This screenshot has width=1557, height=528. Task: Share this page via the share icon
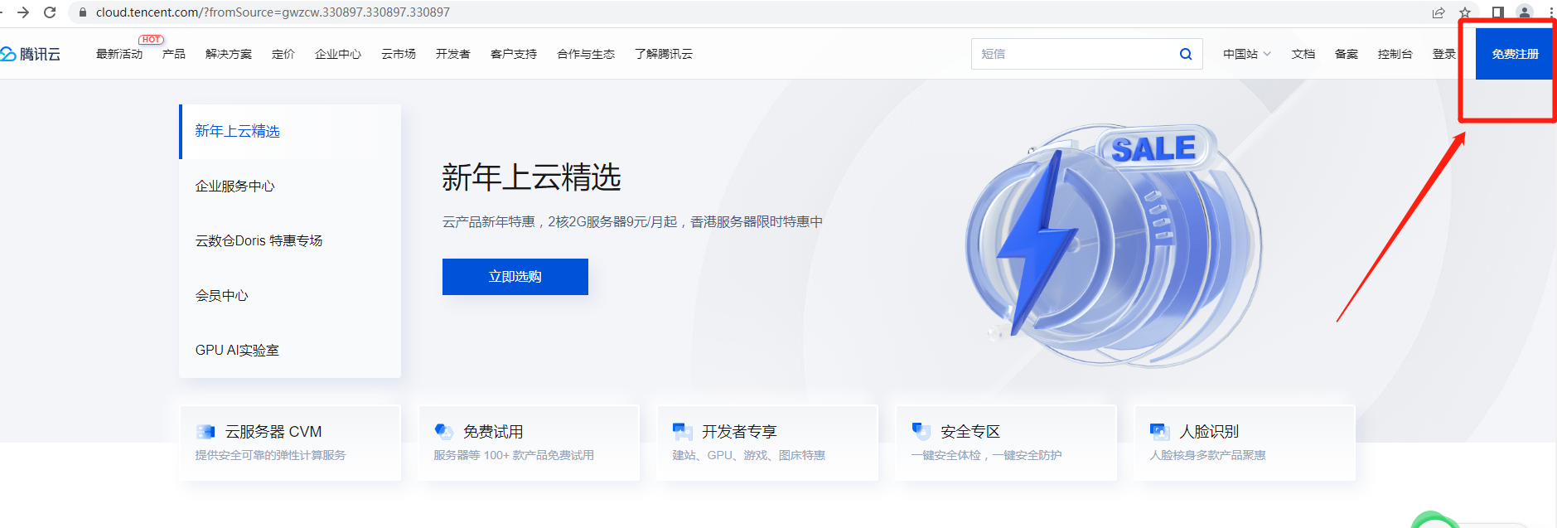point(1439,12)
